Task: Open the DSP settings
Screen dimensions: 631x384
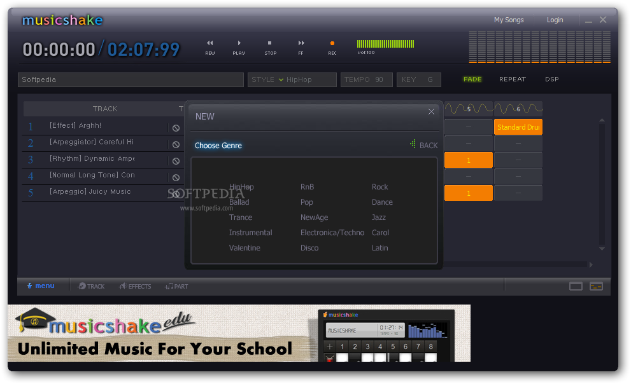Action: tap(551, 79)
